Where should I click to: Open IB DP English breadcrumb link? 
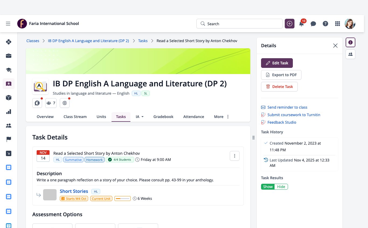88,41
